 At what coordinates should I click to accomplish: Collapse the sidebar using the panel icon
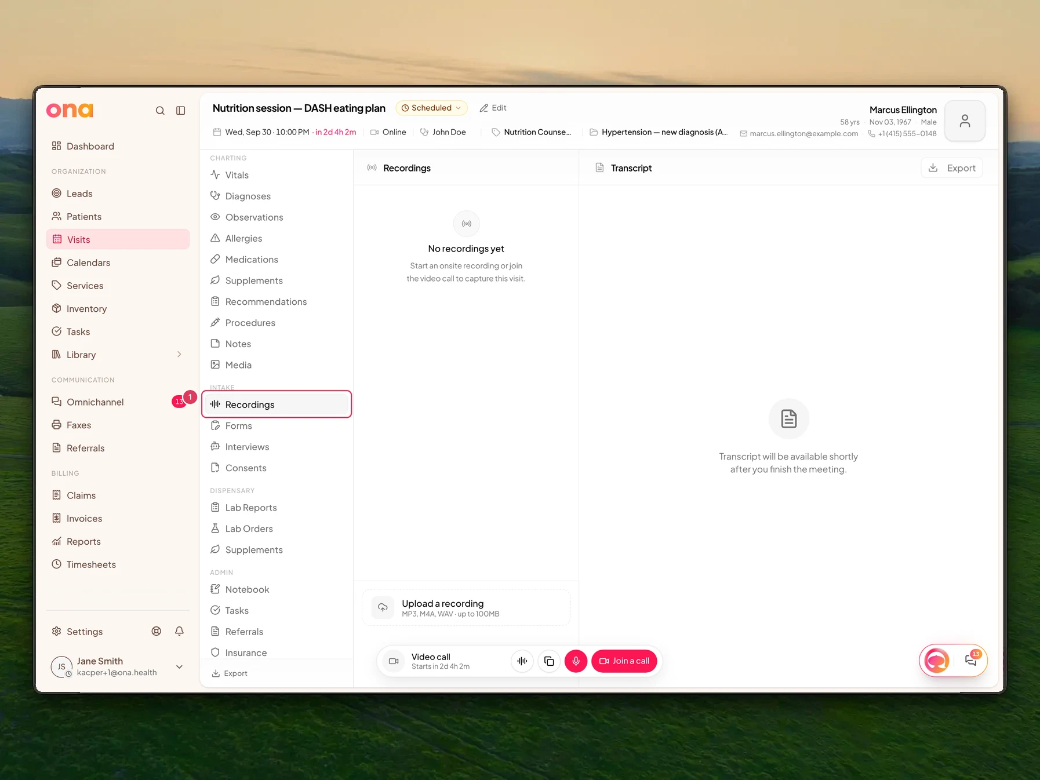pyautogui.click(x=181, y=111)
